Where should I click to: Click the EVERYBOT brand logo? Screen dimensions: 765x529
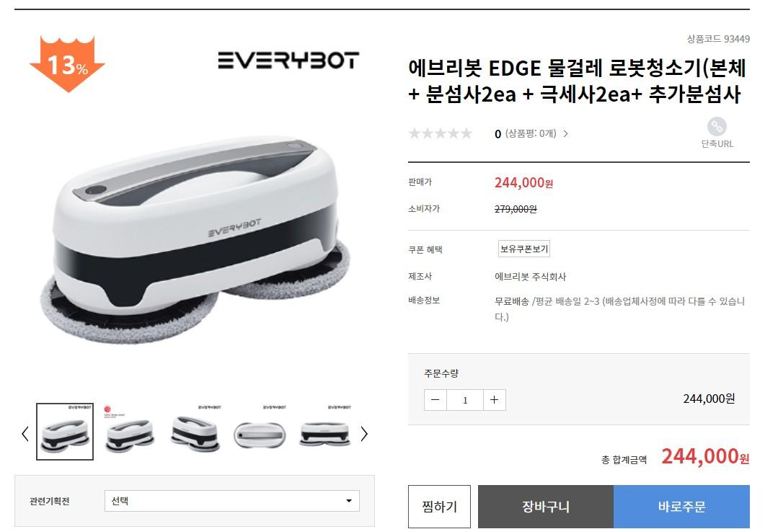pyautogui.click(x=288, y=61)
